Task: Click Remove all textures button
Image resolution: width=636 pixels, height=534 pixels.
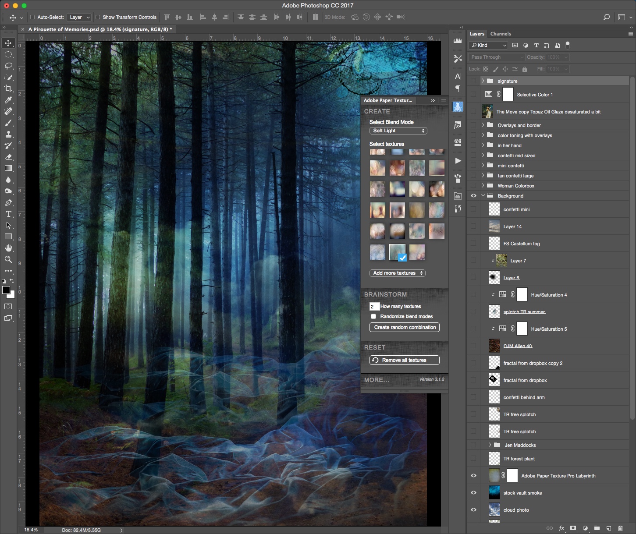Action: coord(405,360)
